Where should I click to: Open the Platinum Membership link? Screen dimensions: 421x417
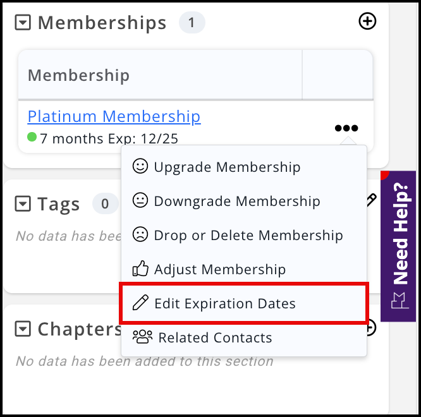pyautogui.click(x=114, y=117)
